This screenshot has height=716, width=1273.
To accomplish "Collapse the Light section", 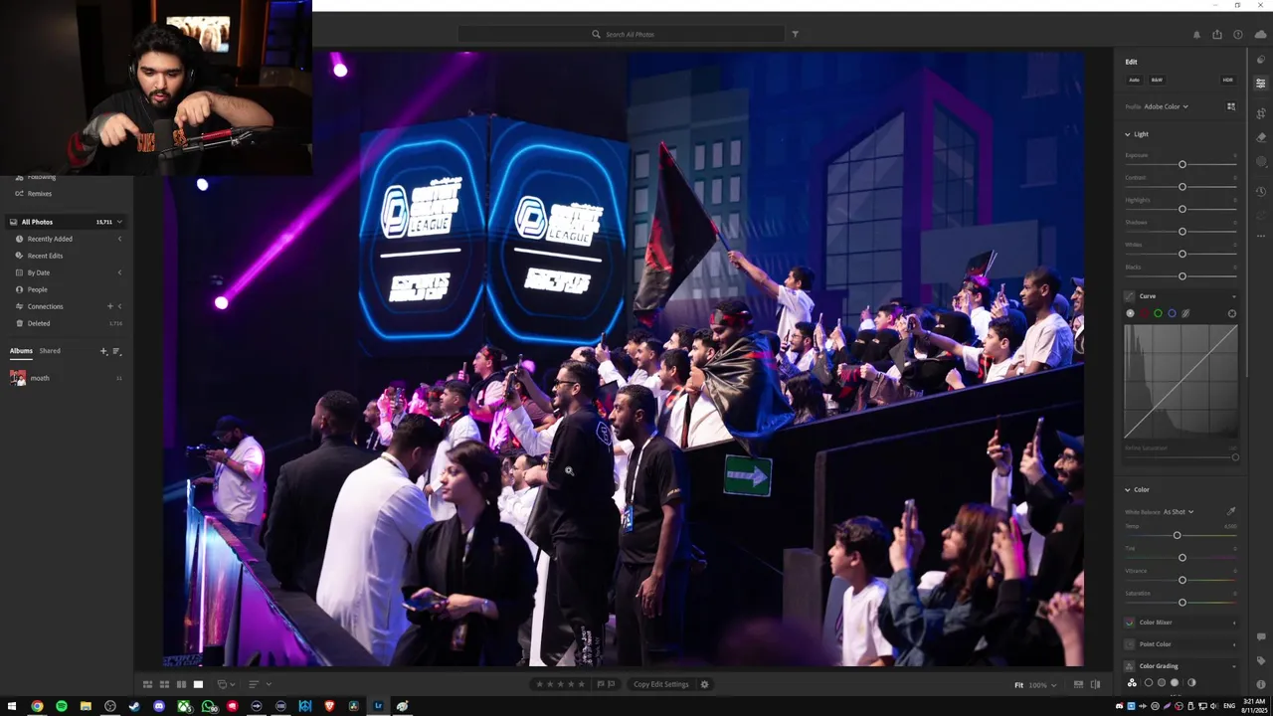I will 1128,134.
